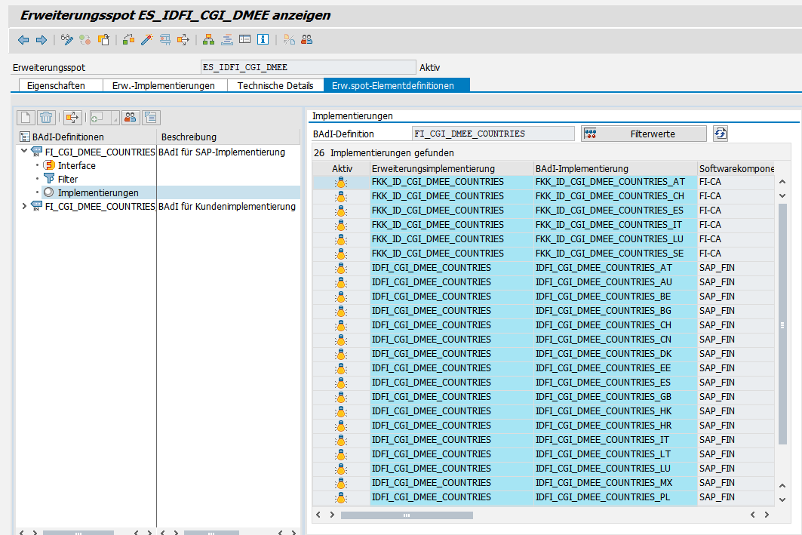The height and width of the screenshot is (535, 802).
Task: Toggle active lightbulb for IDFI_CGI_DMEE_COUNTRIES_BE row
Action: click(x=342, y=297)
